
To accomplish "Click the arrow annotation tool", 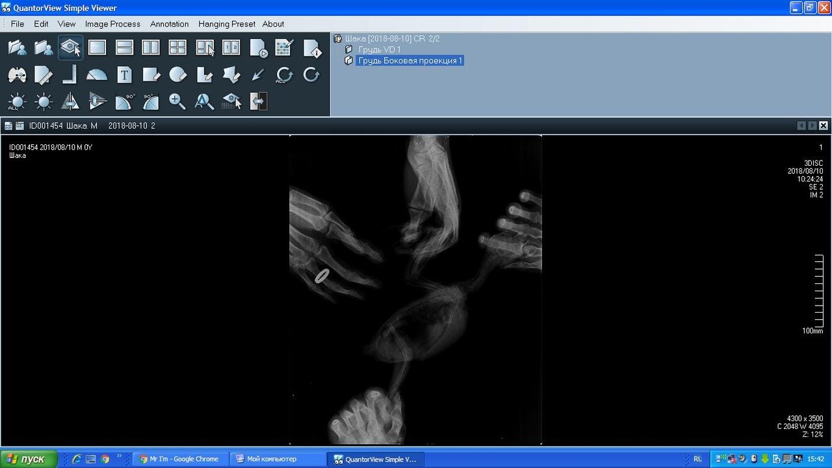I will click(258, 75).
